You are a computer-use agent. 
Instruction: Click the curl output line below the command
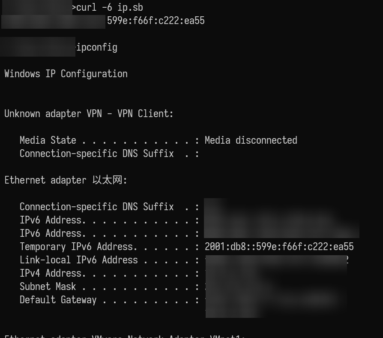[156, 21]
